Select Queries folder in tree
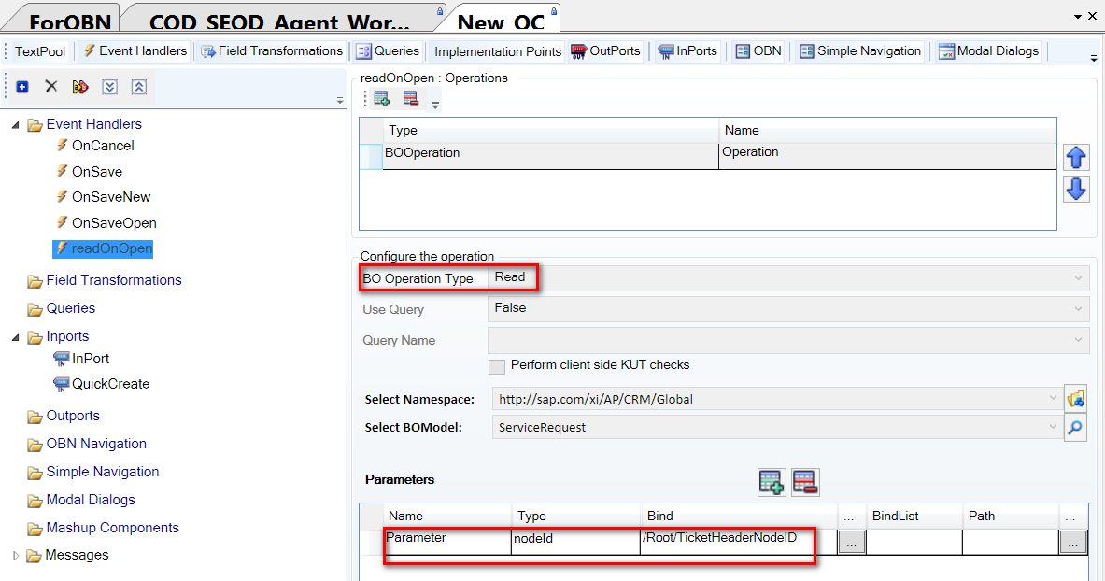Image resolution: width=1105 pixels, height=581 pixels. pyautogui.click(x=70, y=308)
